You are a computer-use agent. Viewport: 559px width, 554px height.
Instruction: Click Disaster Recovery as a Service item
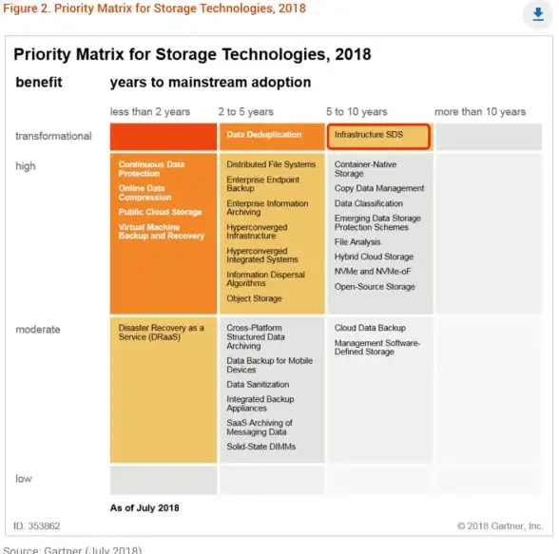coord(162,333)
